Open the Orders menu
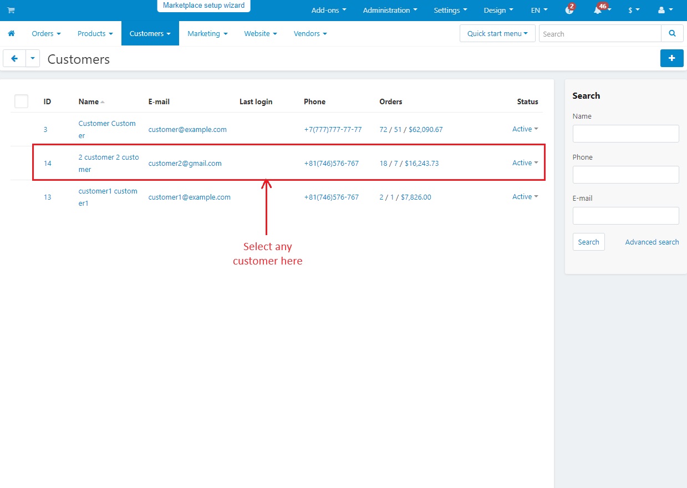Viewport: 687px width, 488px height. (x=46, y=33)
